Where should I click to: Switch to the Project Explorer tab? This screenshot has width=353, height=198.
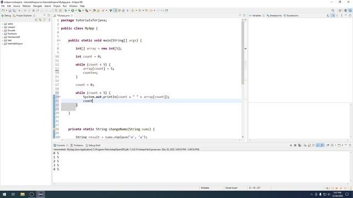[x=23, y=15]
